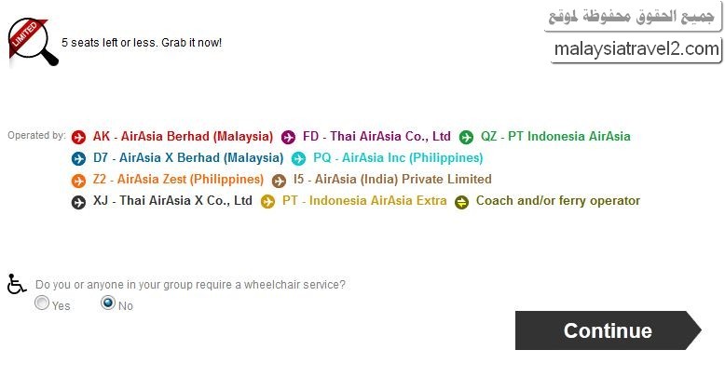725x377 pixels.
Task: Click the wheelchair accessibility icon
Action: click(x=16, y=284)
